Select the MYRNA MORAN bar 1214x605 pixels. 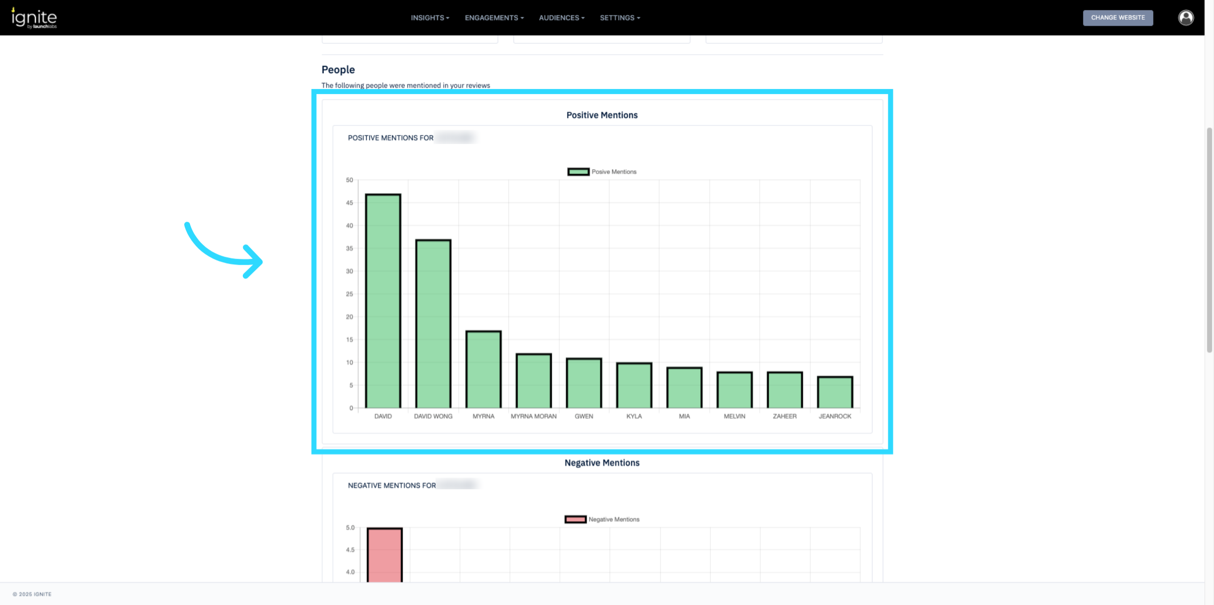coord(533,381)
